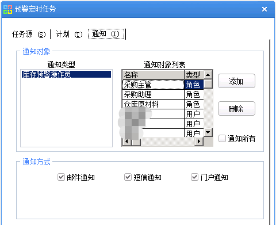The height and width of the screenshot is (225, 276).
Task: Click the 名称 column header
Action: [153, 75]
